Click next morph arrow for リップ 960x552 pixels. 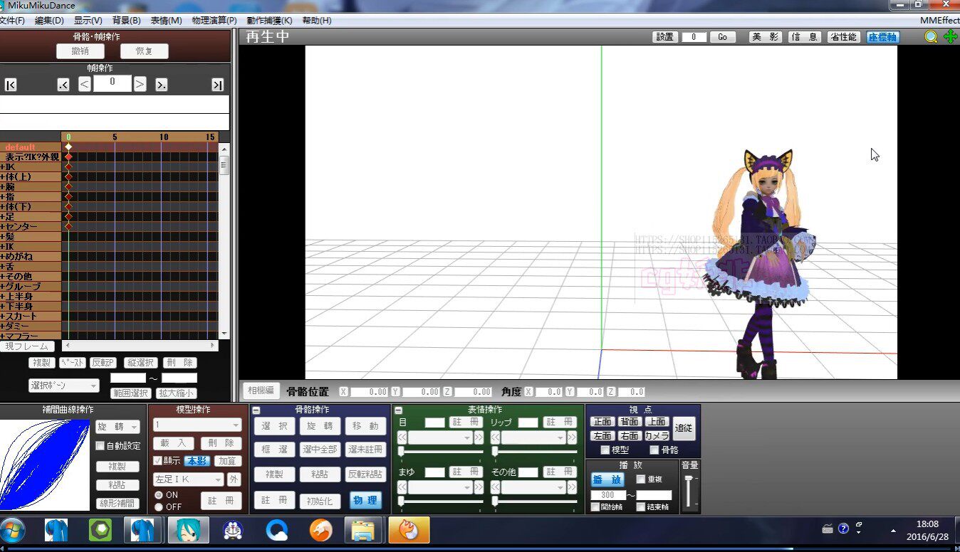[571, 437]
